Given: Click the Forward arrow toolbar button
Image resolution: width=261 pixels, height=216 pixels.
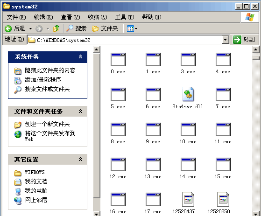Looking at the screenshot, I should pyautogui.click(x=39, y=29).
